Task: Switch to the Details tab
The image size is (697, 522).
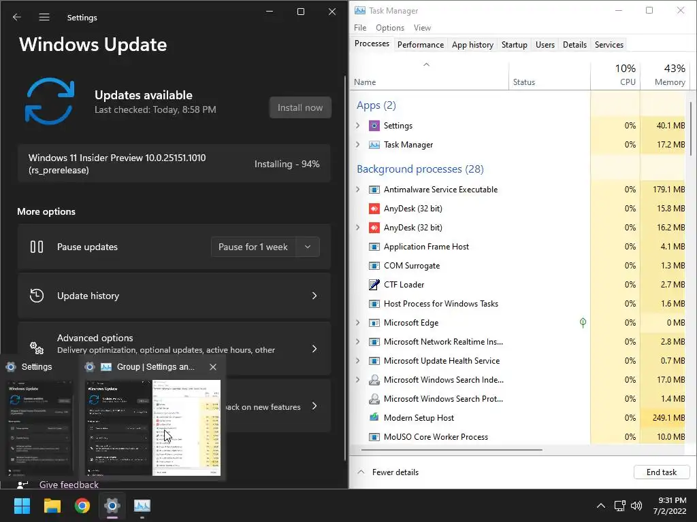Action: point(574,44)
